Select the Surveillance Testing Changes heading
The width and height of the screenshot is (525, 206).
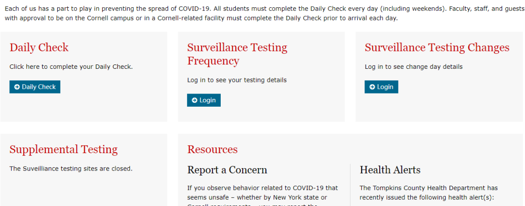tap(437, 48)
